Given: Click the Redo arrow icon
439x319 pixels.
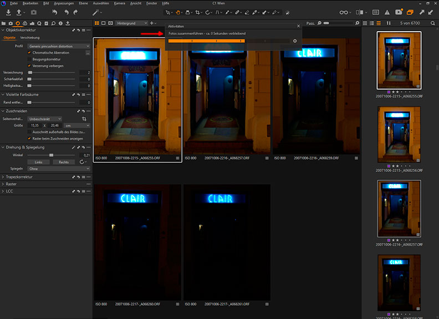Looking at the screenshot, I should click(75, 12).
